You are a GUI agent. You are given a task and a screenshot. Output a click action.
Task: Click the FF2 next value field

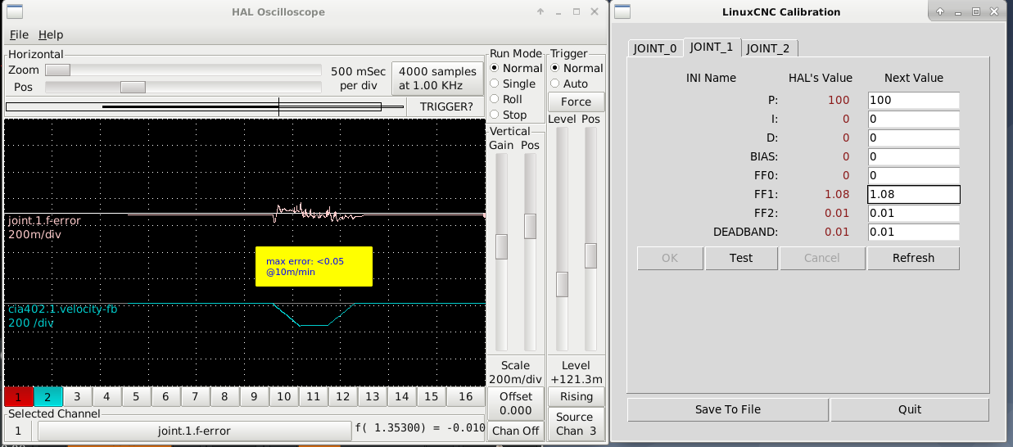[913, 213]
